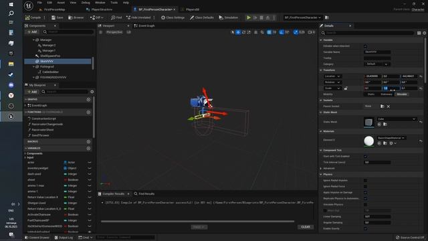Add a new variable with plus icon
This screenshot has width=428, height=241.
pos(88,148)
